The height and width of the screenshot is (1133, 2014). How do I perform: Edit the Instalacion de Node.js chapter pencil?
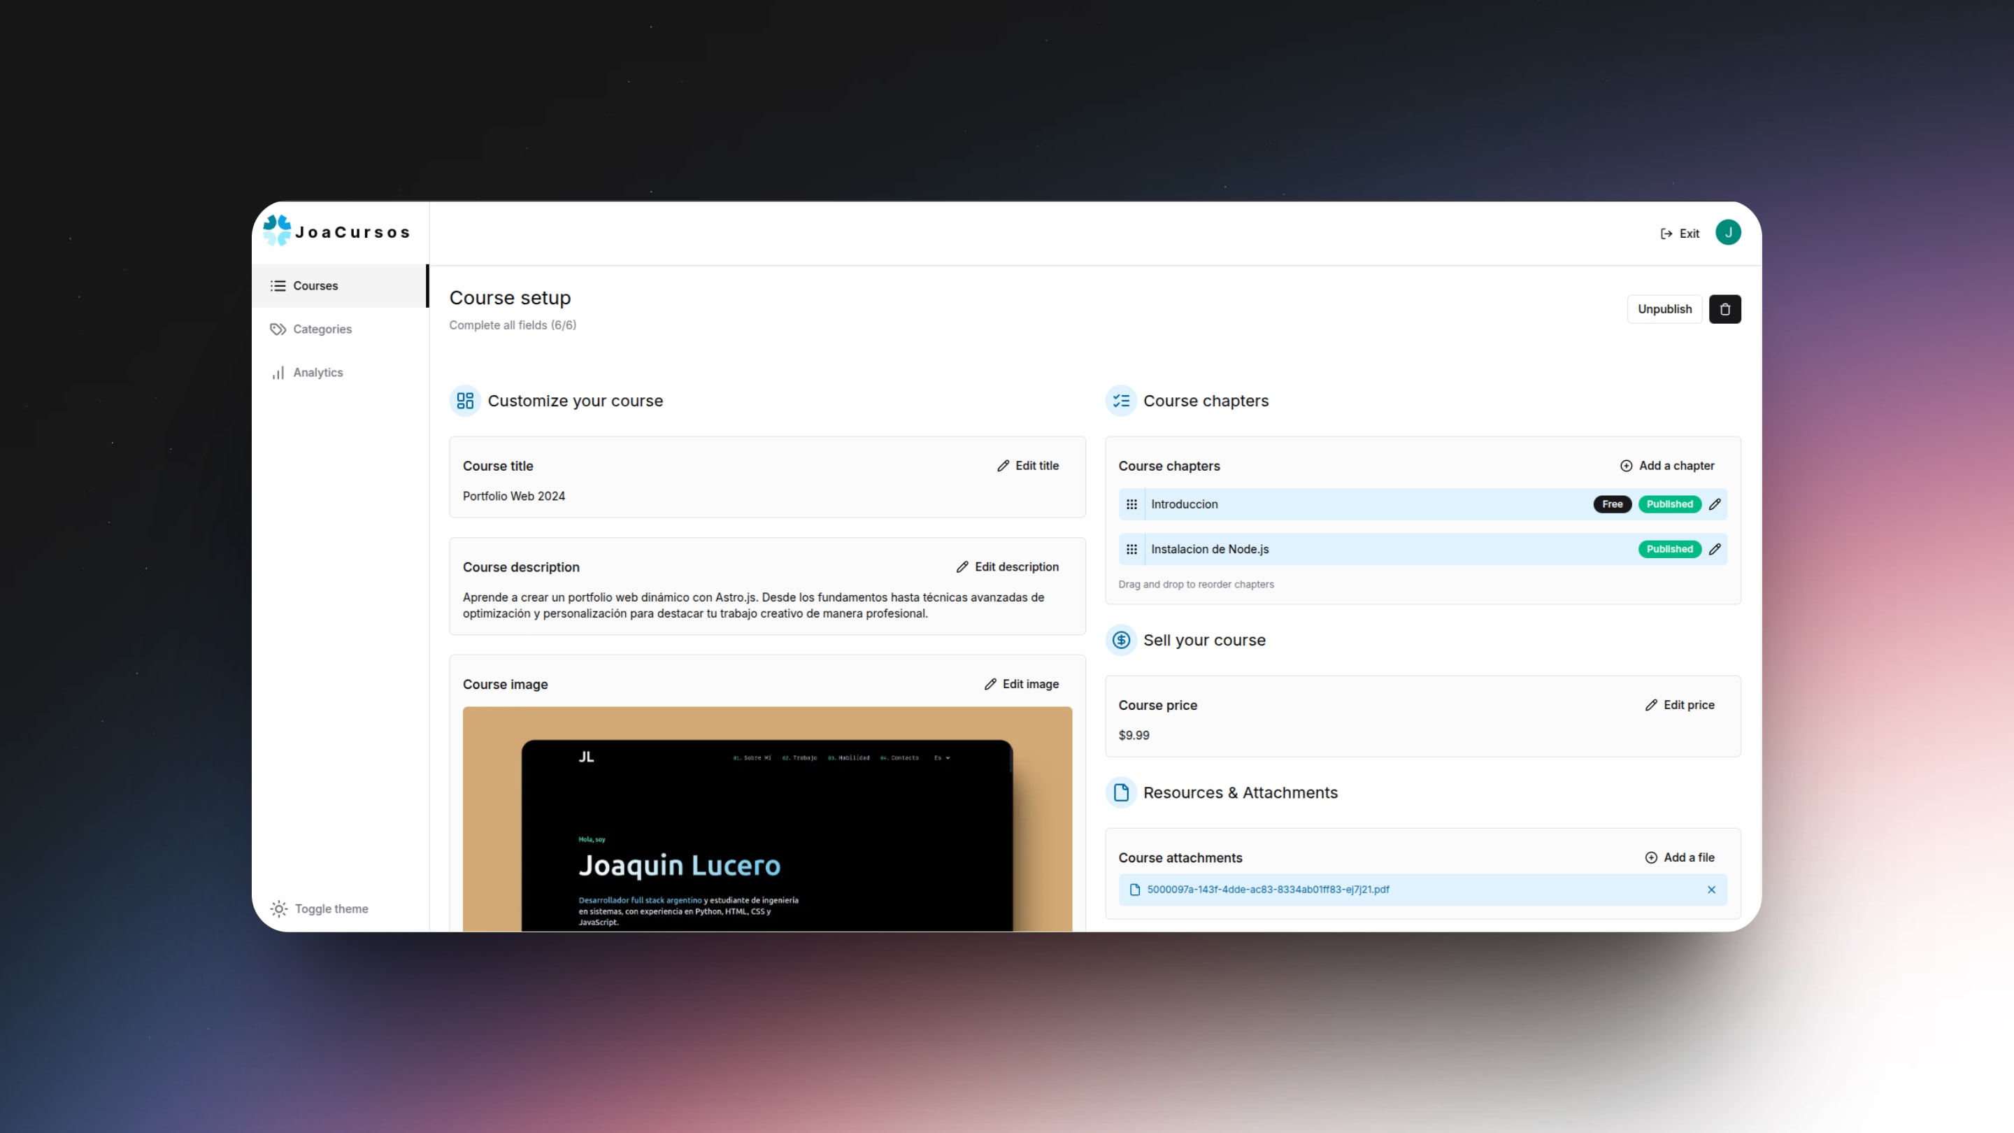coord(1715,549)
